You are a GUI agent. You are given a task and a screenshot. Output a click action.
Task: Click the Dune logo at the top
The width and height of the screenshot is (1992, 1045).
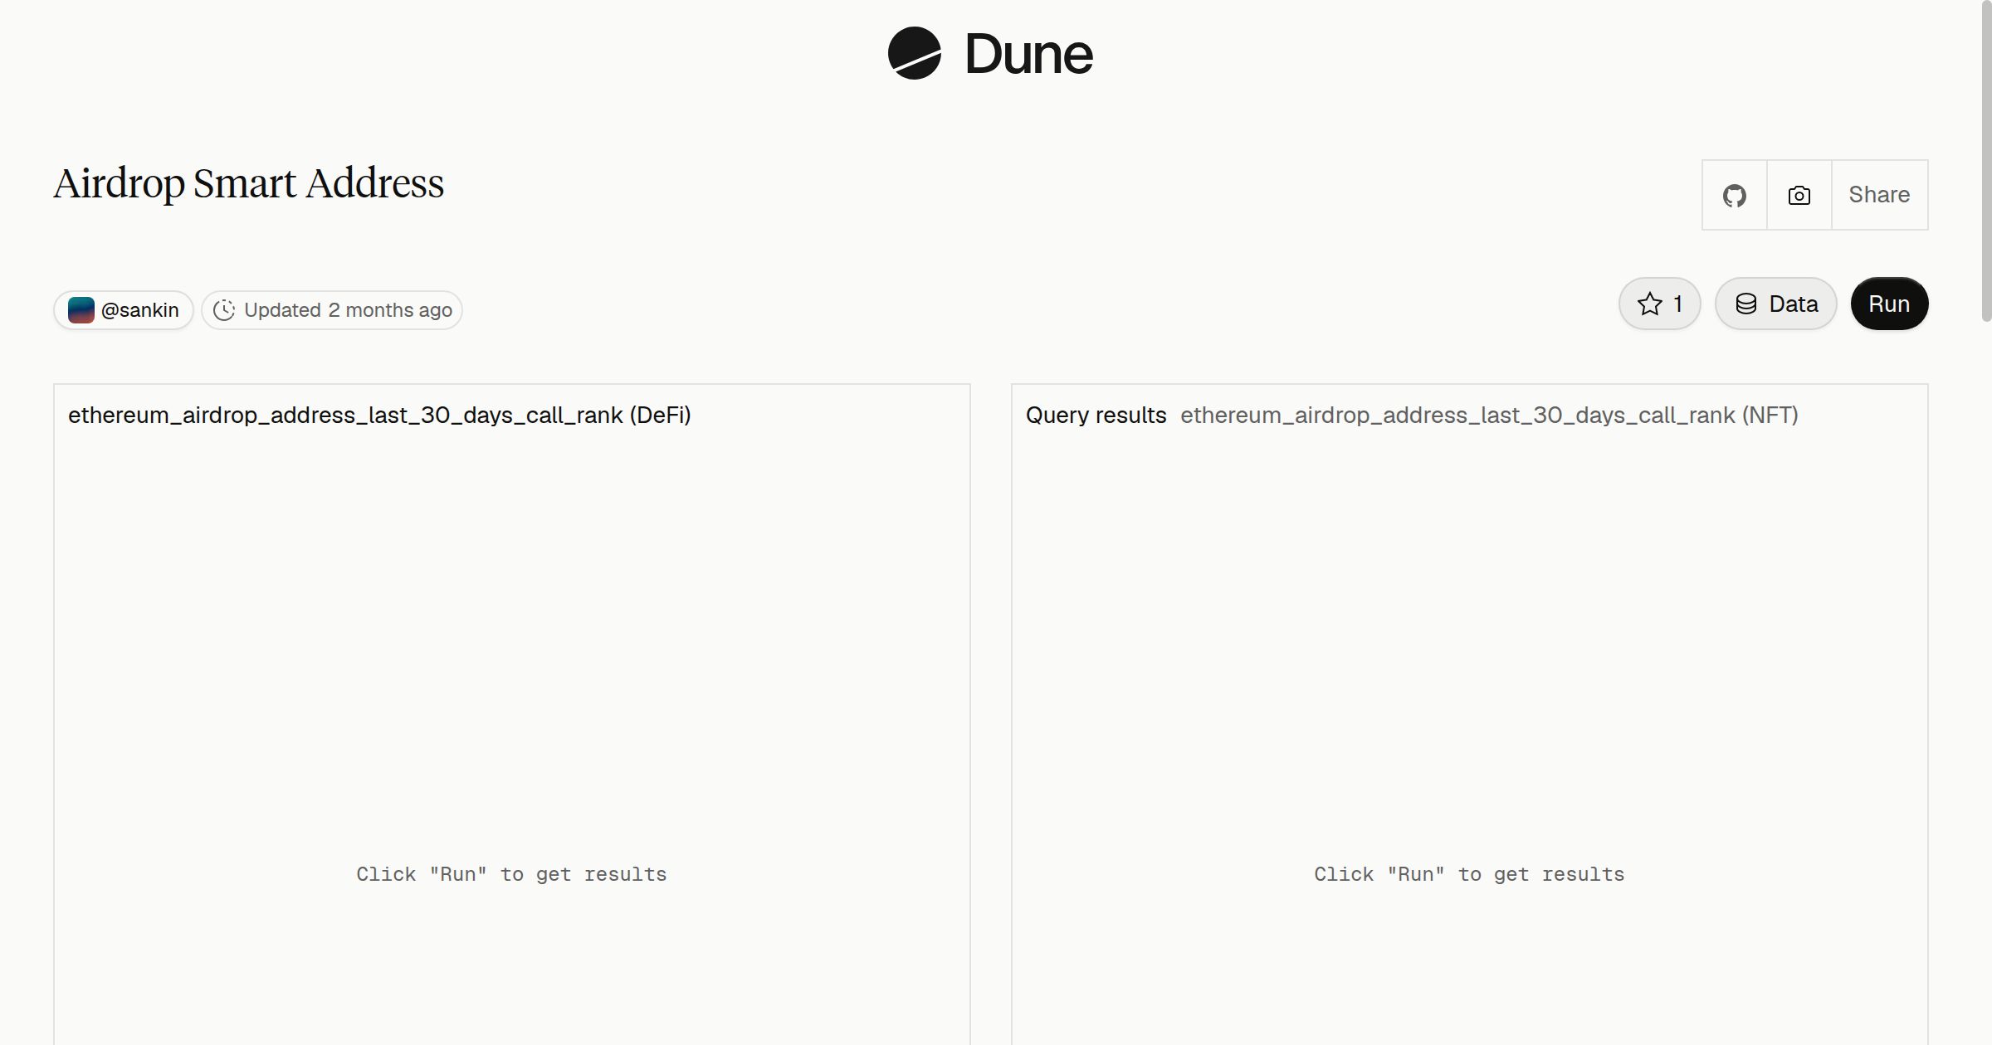coord(990,54)
